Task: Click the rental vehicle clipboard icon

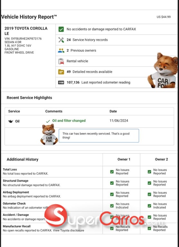Action: tap(61, 61)
